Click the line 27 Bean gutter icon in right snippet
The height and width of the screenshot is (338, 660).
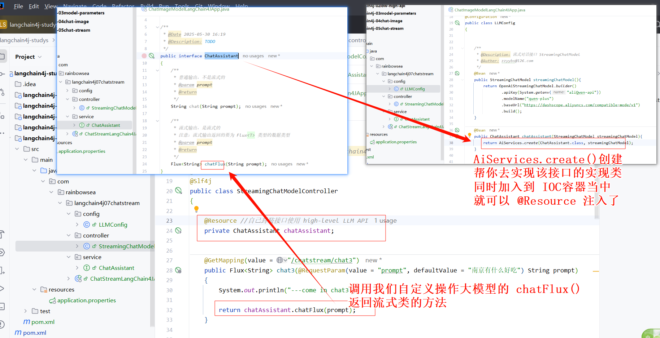click(457, 73)
